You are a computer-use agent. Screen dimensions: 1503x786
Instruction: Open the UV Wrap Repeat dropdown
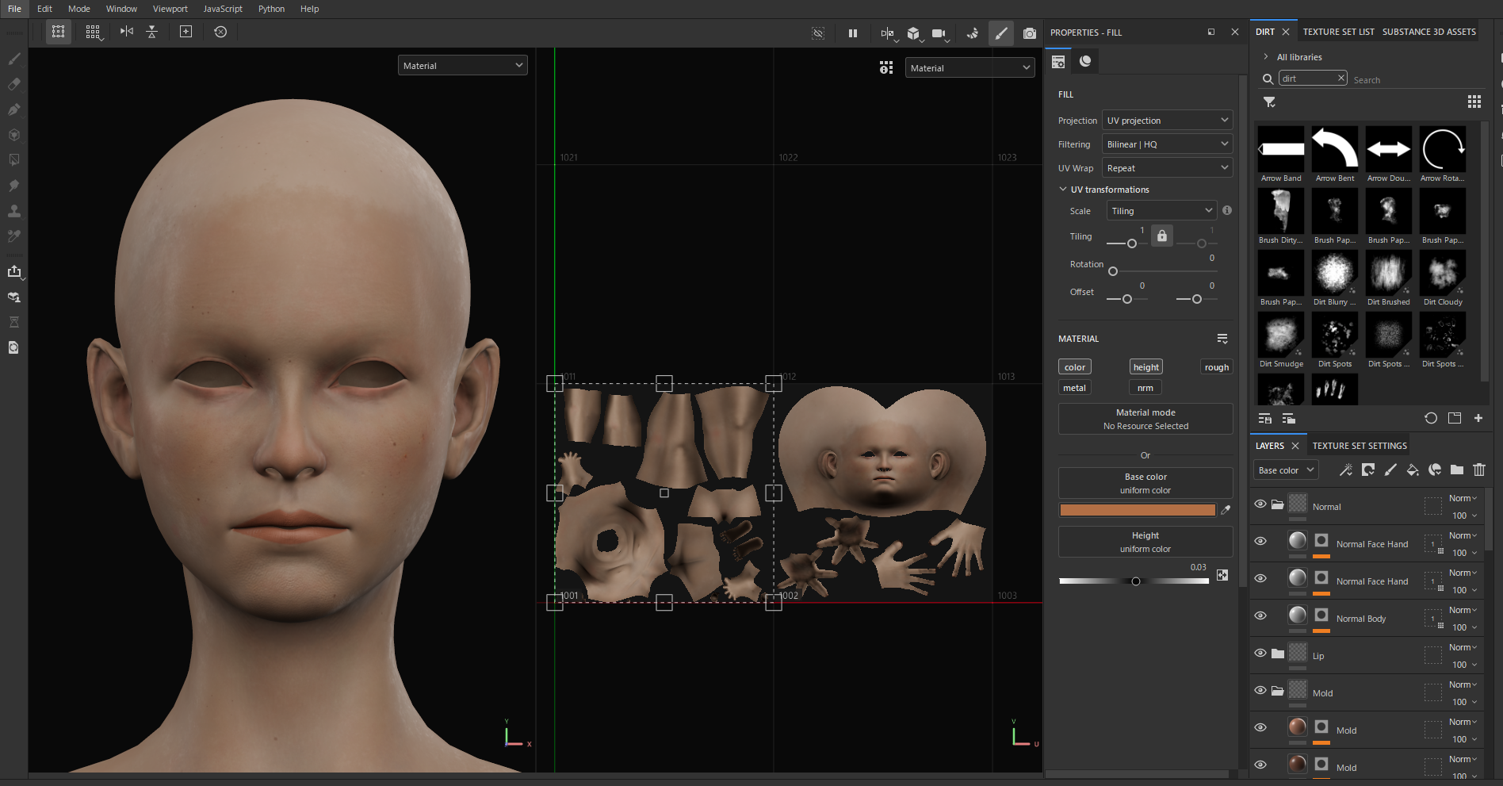pyautogui.click(x=1167, y=168)
